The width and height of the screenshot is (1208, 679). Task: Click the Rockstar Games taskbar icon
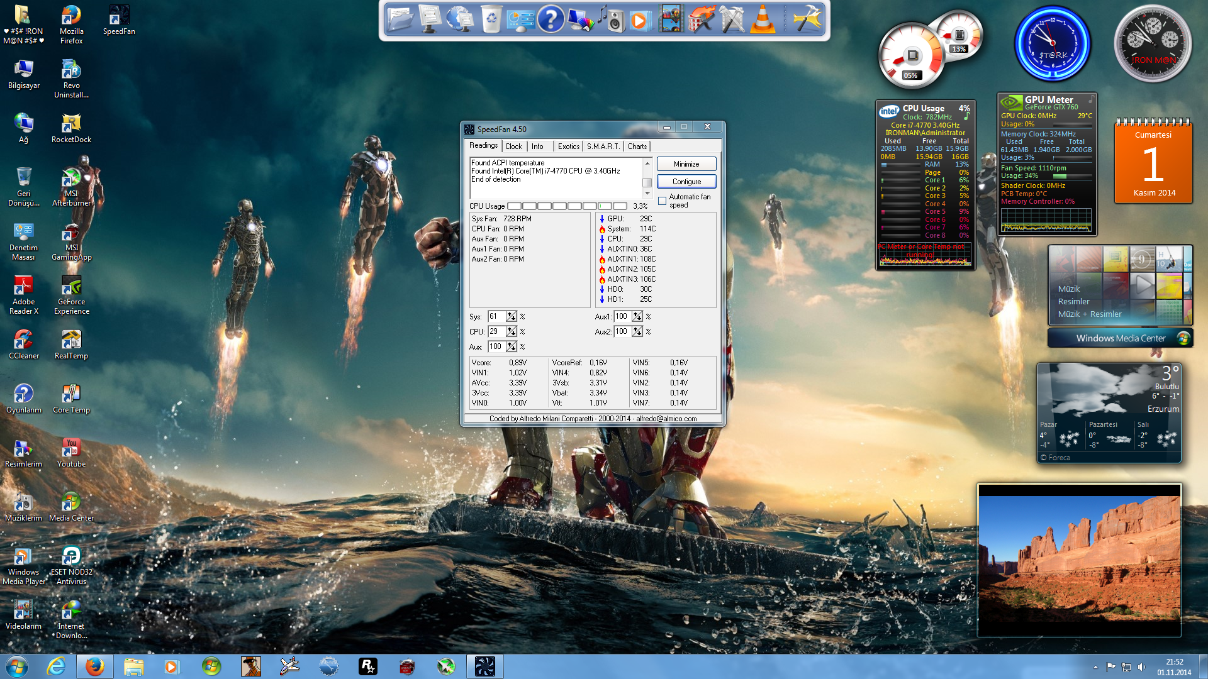[367, 666]
